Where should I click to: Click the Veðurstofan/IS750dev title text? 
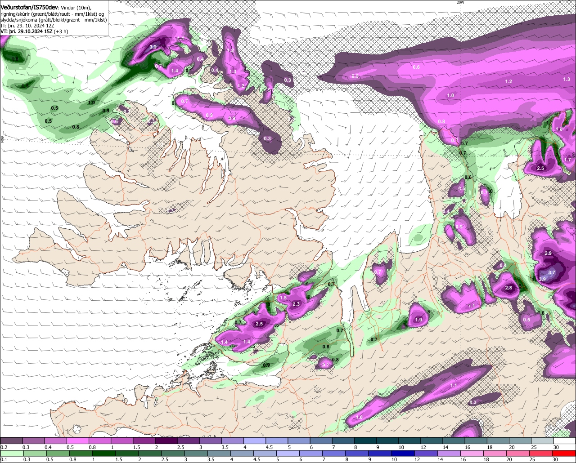[30, 7]
